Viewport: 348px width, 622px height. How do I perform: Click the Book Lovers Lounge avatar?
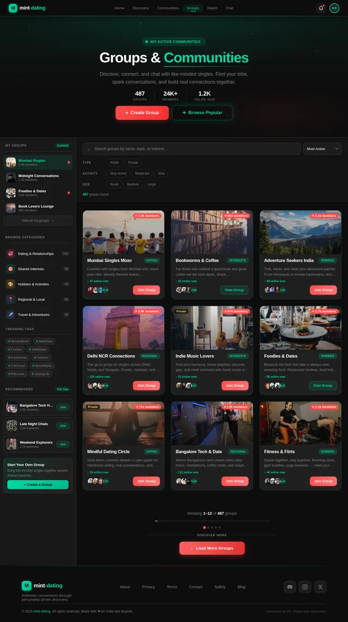point(11,208)
